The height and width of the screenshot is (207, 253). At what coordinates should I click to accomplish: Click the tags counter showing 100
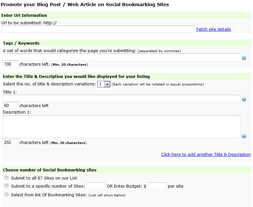tap(10, 64)
